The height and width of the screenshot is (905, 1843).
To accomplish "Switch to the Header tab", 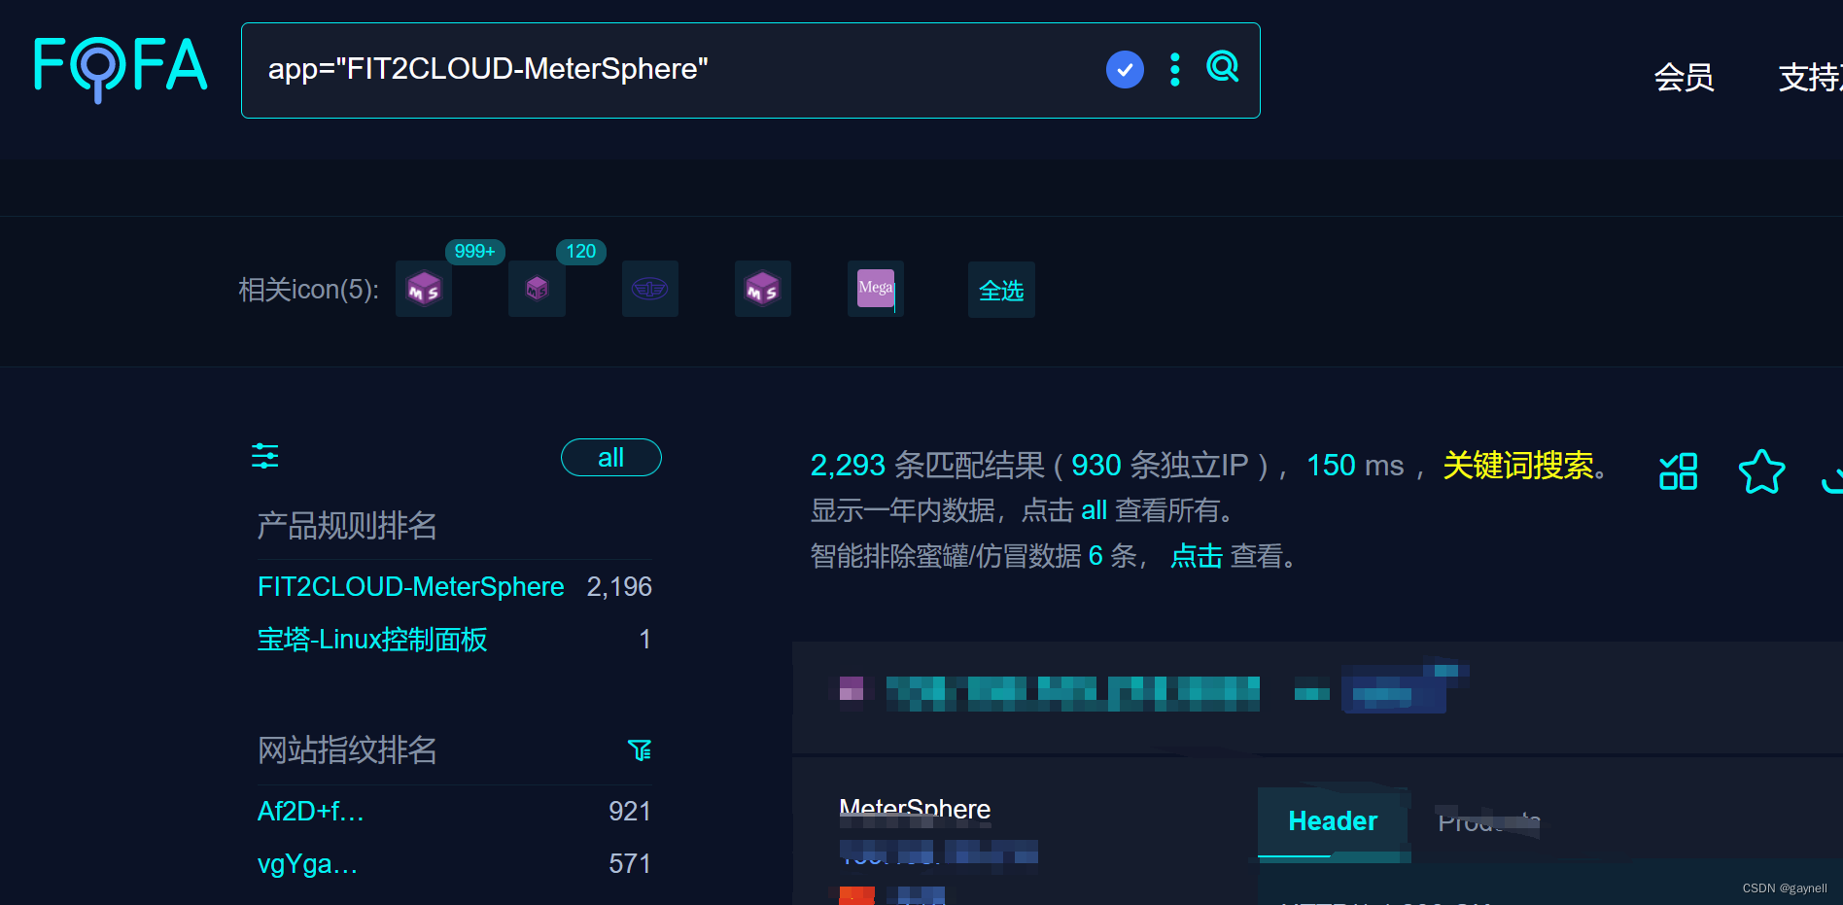I will [x=1333, y=821].
